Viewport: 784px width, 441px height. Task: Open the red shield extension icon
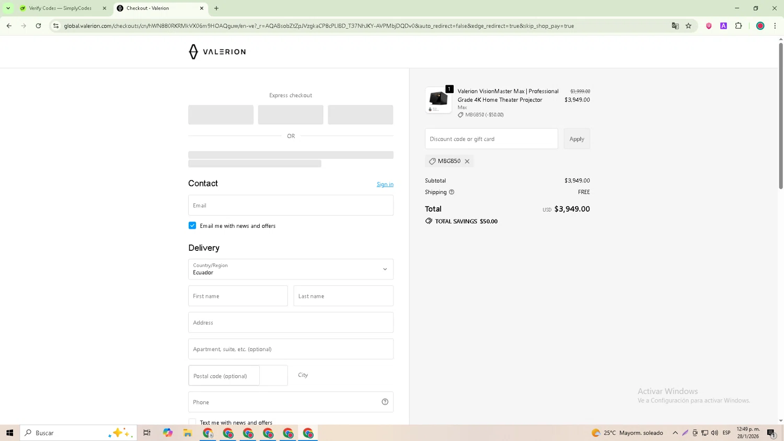[x=709, y=26]
